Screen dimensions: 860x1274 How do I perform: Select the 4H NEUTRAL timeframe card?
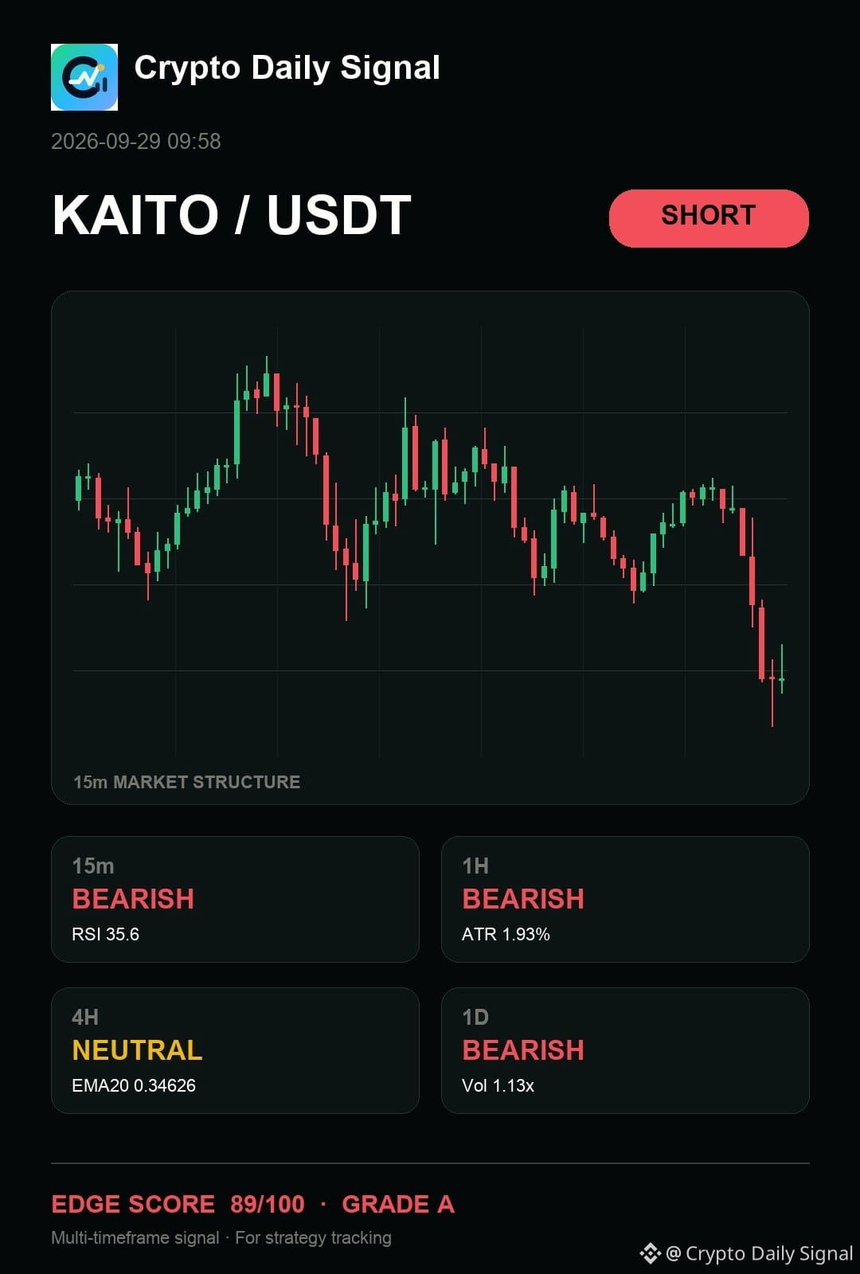tap(235, 1050)
